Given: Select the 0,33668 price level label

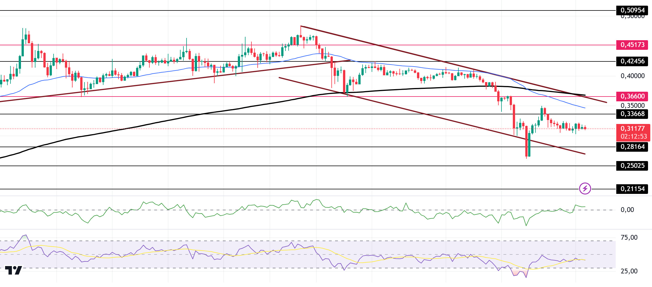Looking at the screenshot, I should point(632,114).
